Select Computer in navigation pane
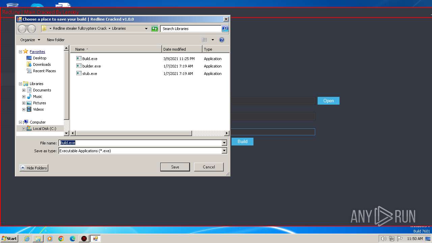This screenshot has width=432, height=243. (37, 122)
